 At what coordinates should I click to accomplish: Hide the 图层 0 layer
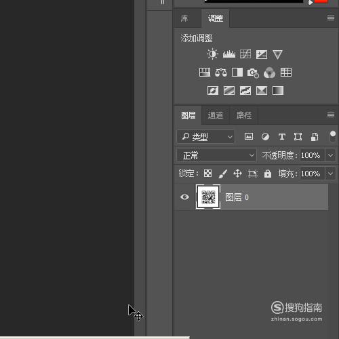(x=184, y=197)
